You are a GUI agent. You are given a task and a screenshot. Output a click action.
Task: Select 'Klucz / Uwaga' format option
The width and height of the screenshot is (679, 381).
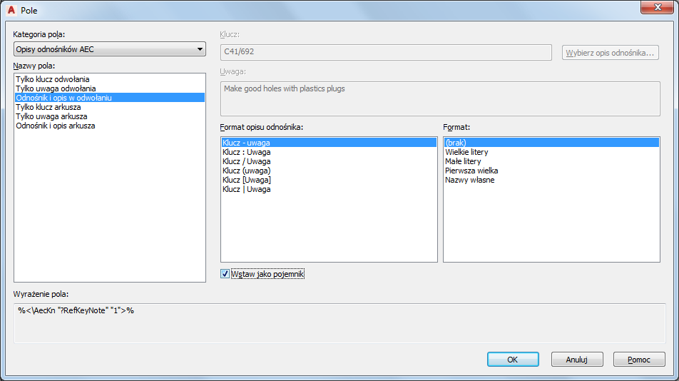coord(329,161)
